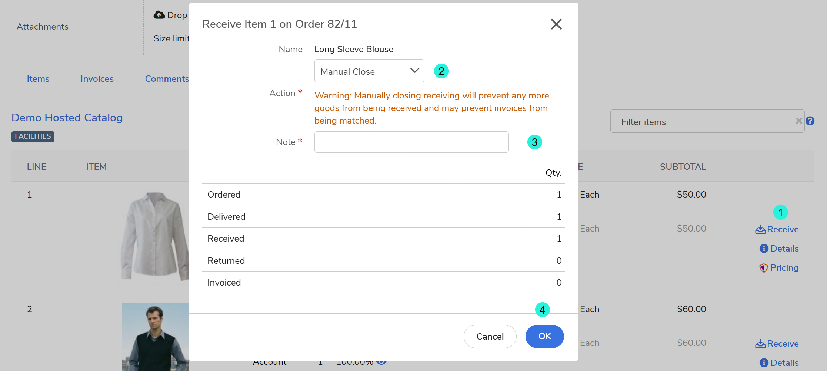Open the Manual Close action dropdown
The height and width of the screenshot is (371, 827).
click(x=369, y=71)
